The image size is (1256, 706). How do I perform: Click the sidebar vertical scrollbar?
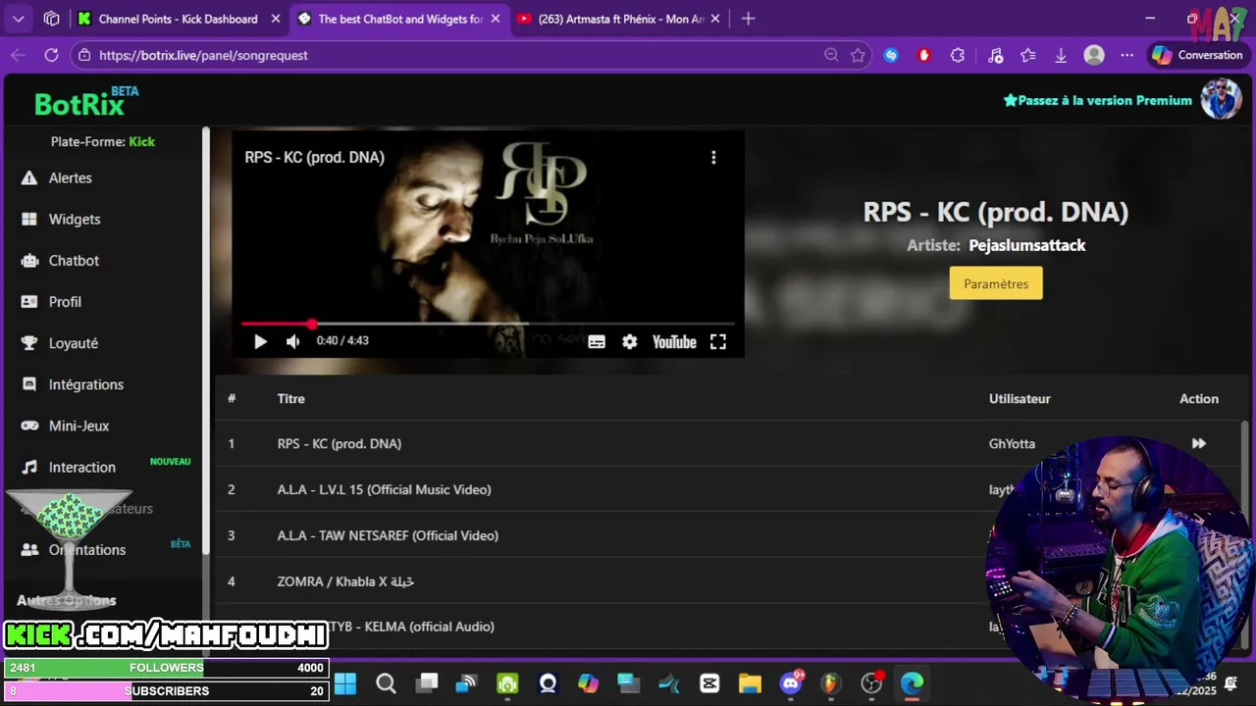click(x=206, y=343)
